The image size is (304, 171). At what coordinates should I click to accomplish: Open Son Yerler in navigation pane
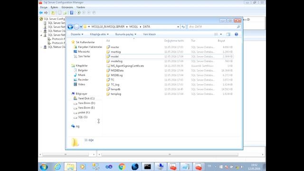(x=84, y=56)
